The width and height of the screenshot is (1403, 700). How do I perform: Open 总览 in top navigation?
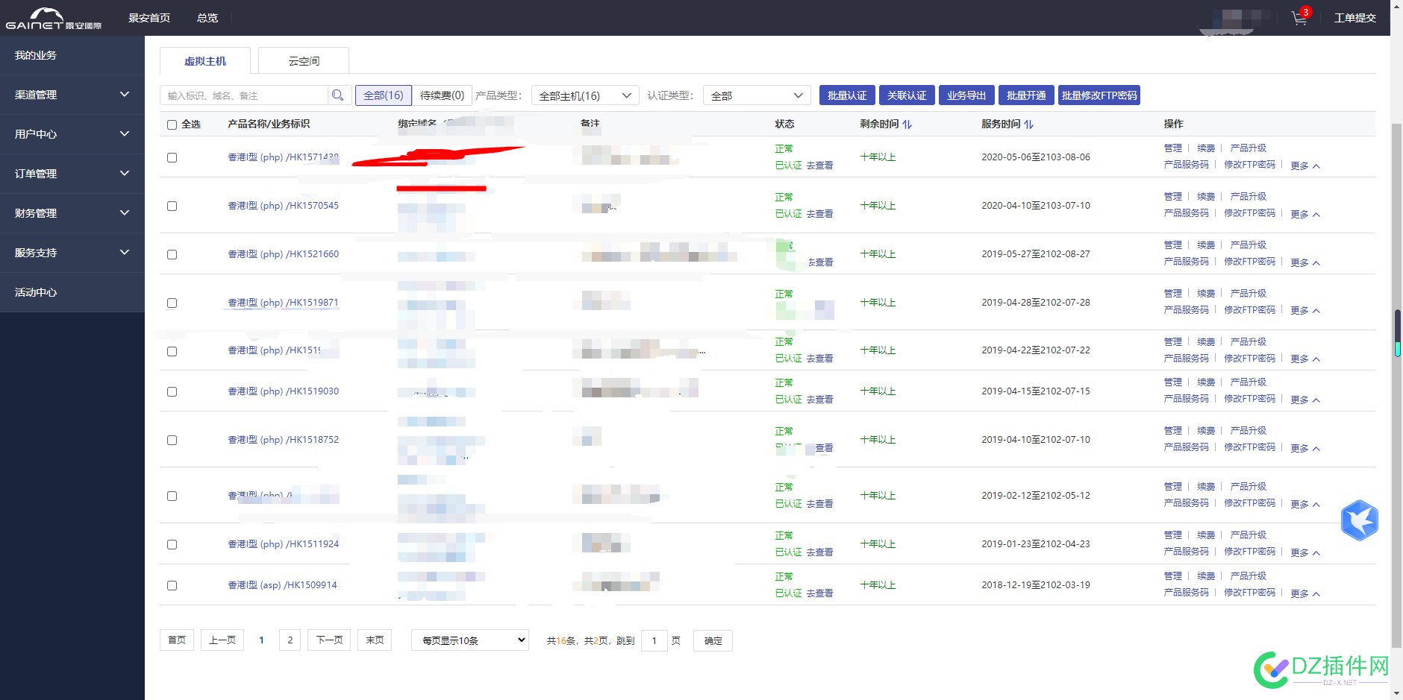click(x=207, y=18)
